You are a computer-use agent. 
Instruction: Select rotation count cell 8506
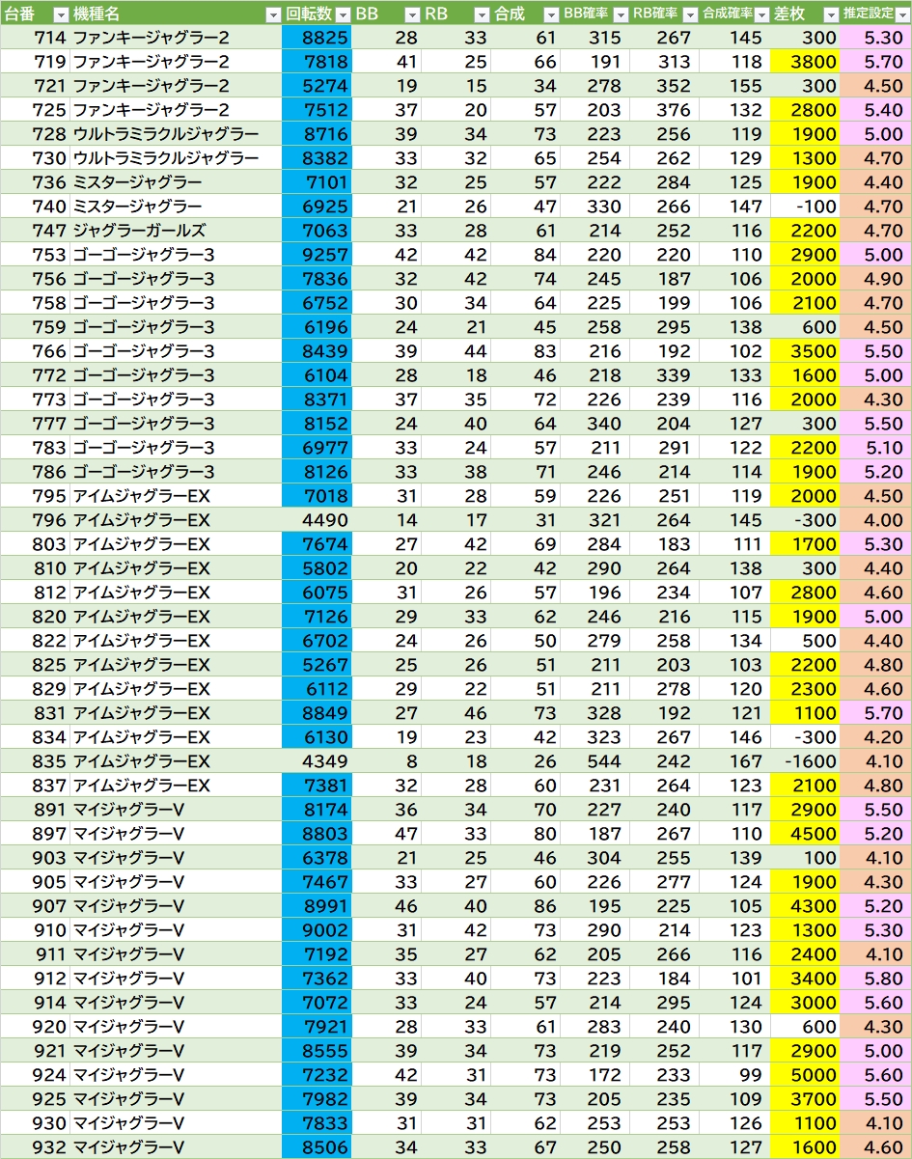point(317,1147)
